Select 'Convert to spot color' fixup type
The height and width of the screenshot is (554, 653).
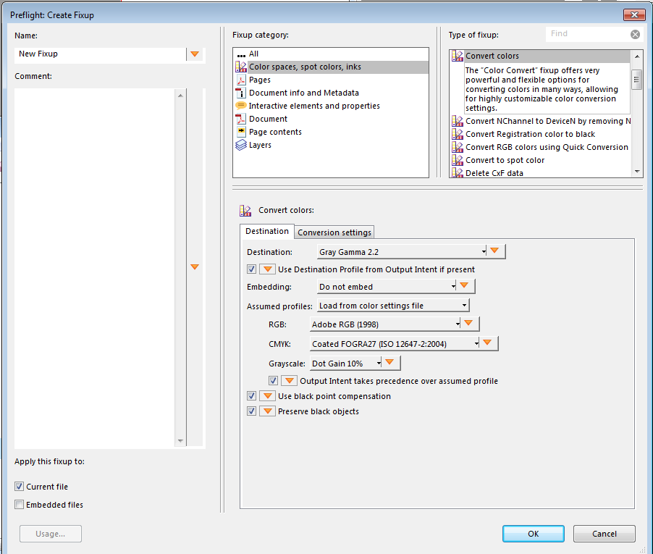[505, 160]
